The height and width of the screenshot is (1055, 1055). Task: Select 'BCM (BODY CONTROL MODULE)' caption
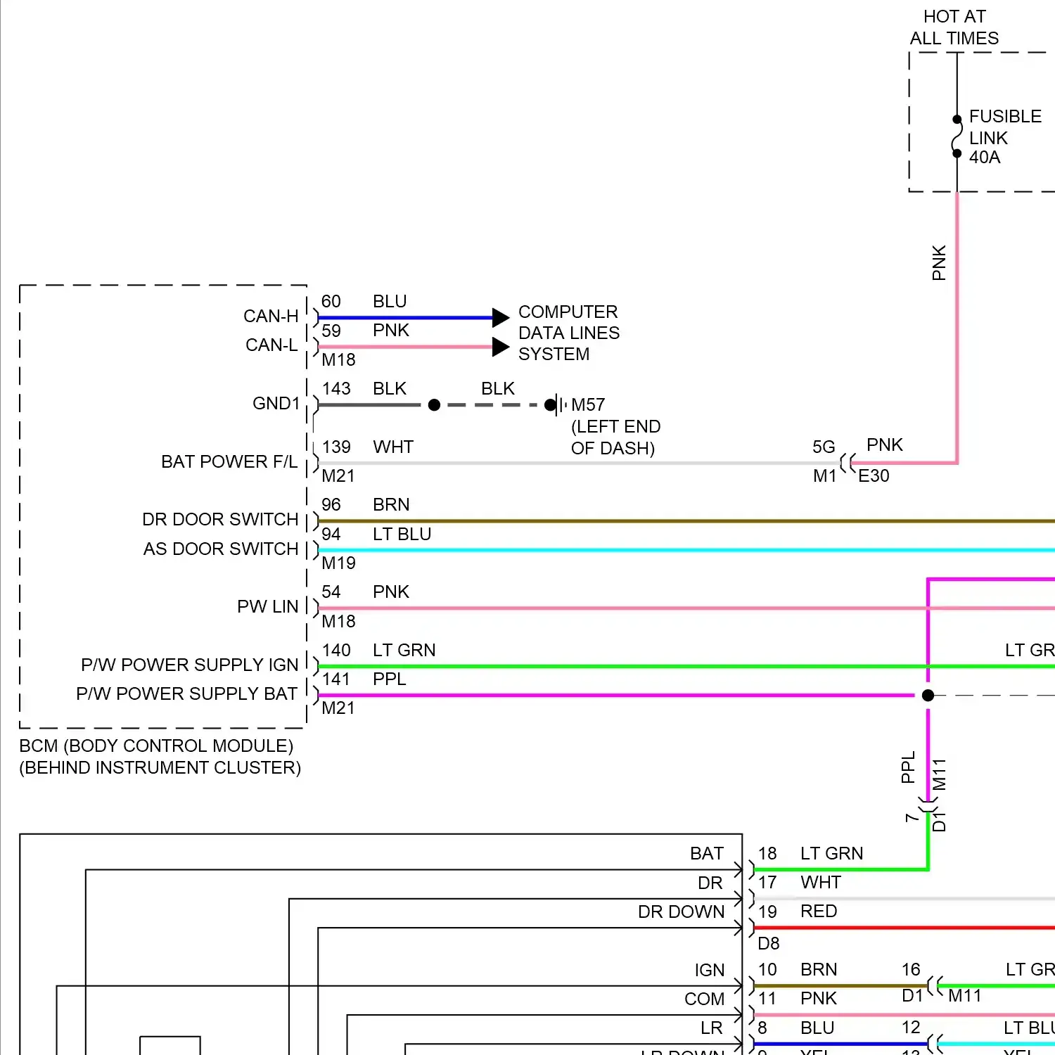(x=156, y=746)
